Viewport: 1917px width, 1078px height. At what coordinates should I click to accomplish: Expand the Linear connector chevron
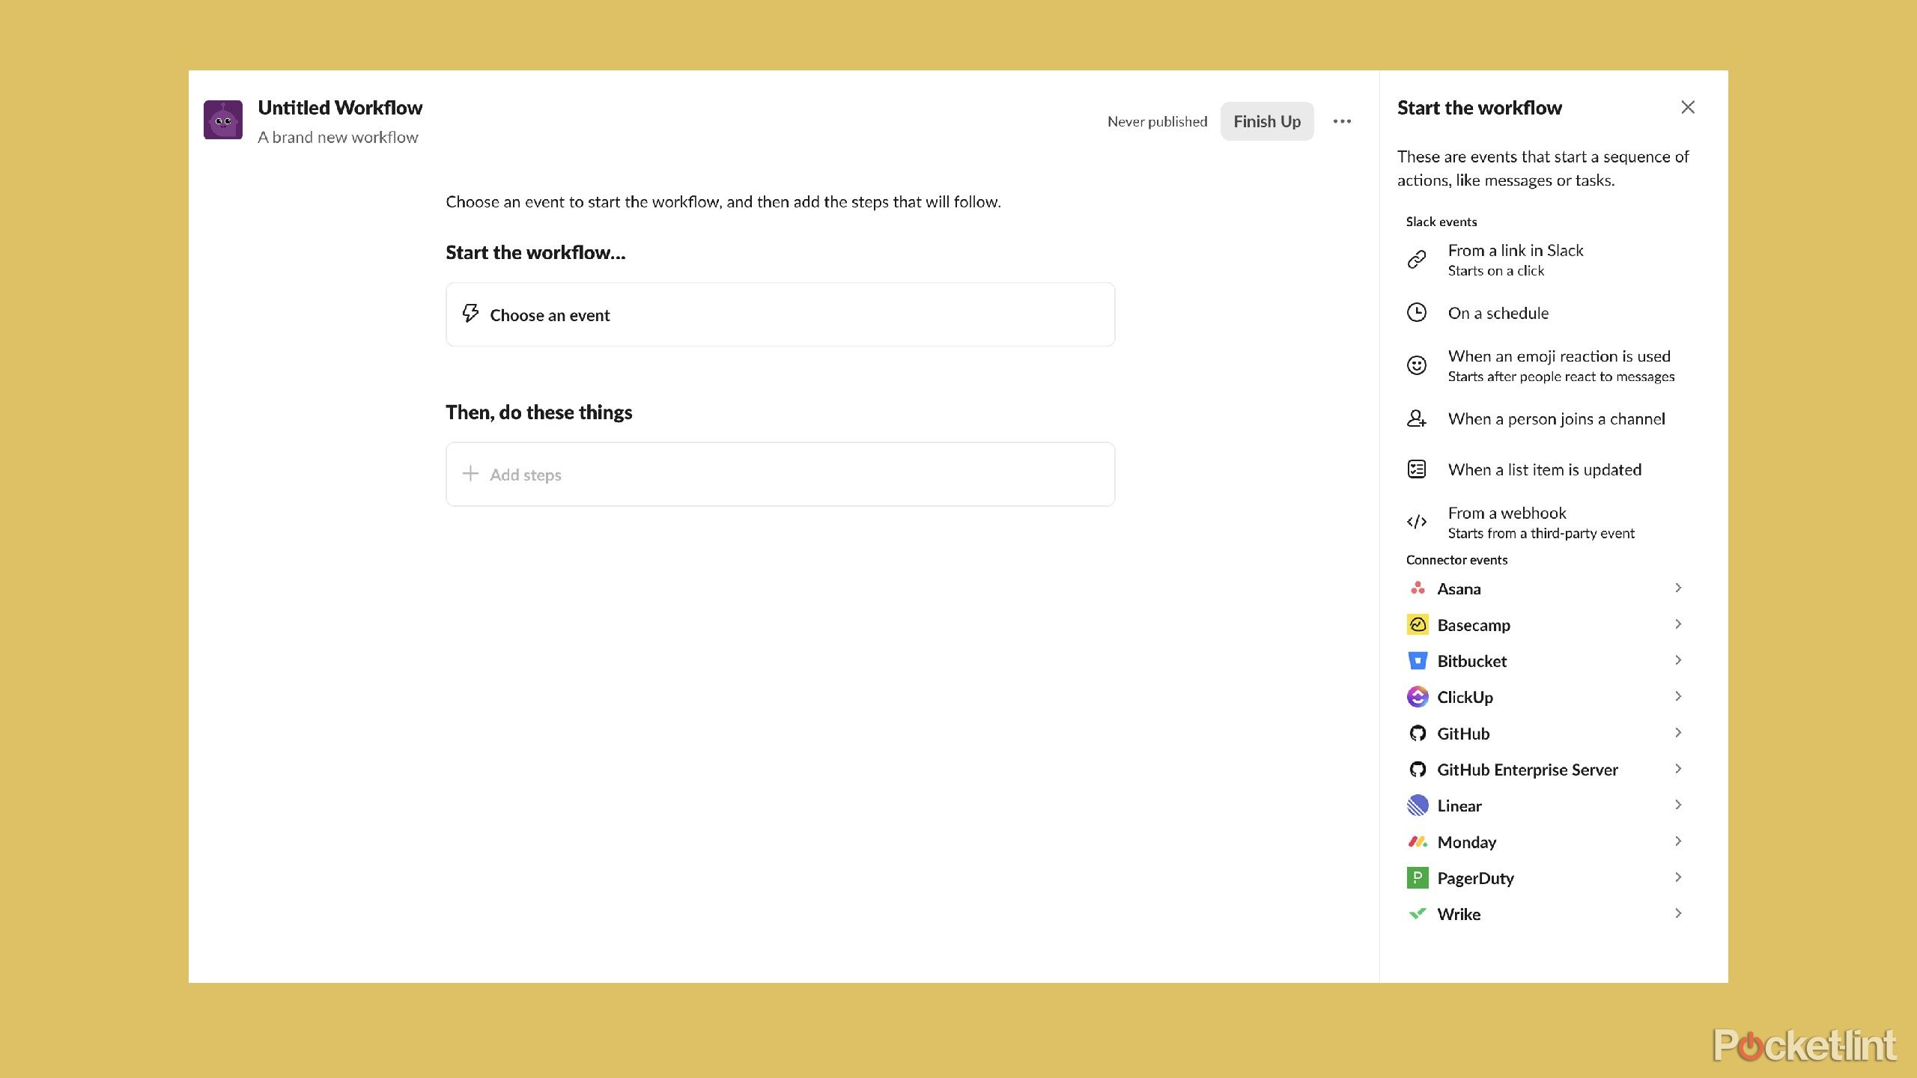click(x=1678, y=805)
